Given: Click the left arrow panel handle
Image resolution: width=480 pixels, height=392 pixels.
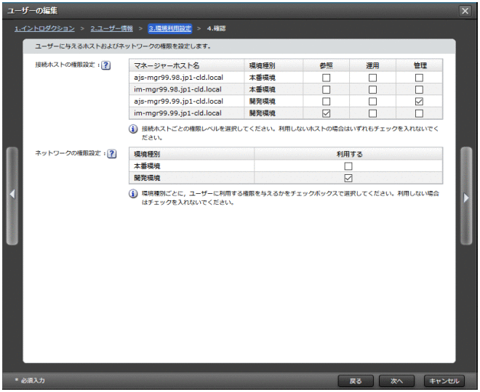Looking at the screenshot, I should click(x=12, y=196).
